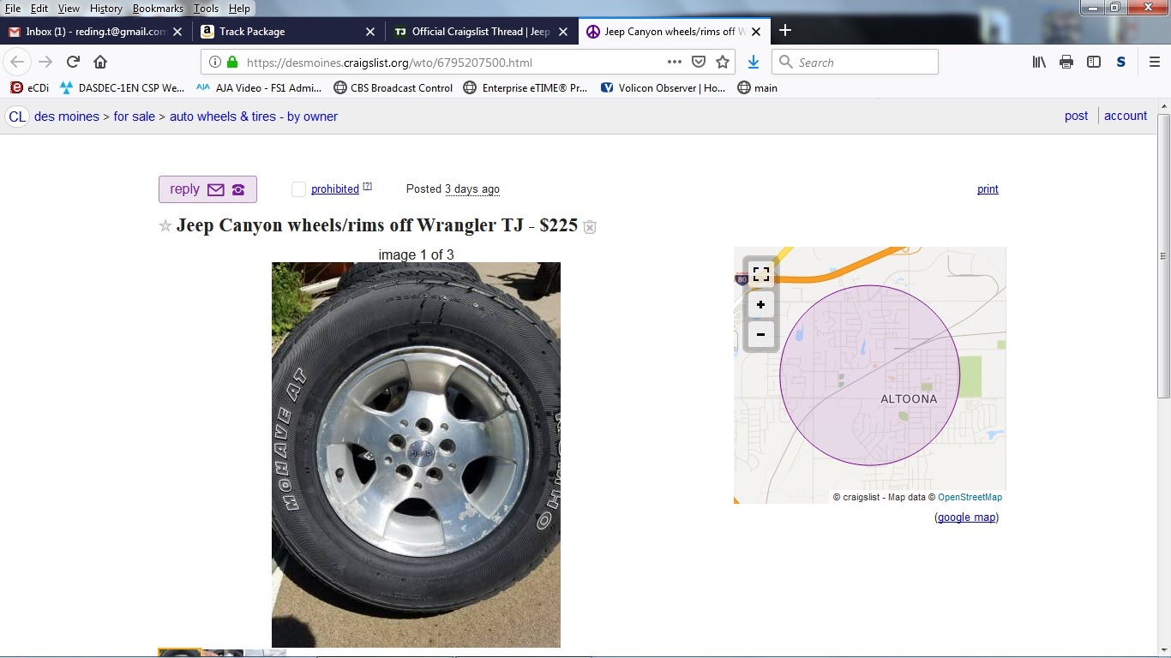Open the page actions three-dot menu
The image size is (1171, 658).
[675, 62]
